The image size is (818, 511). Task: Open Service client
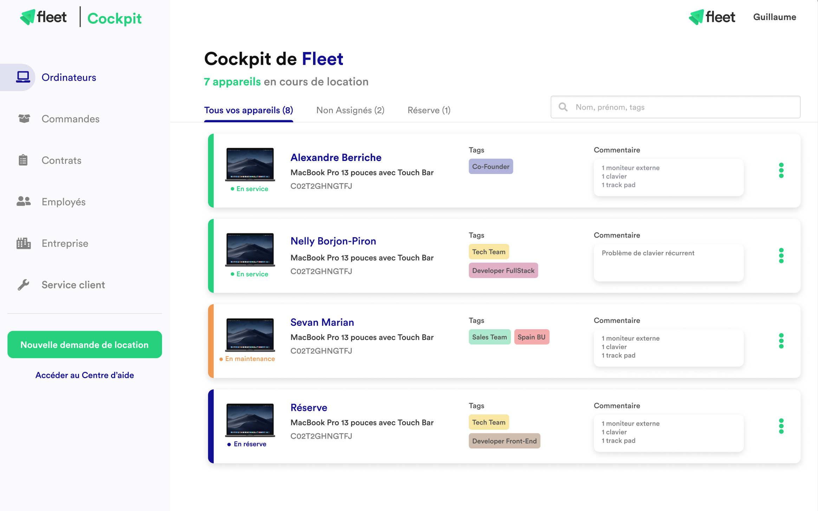tap(73, 285)
